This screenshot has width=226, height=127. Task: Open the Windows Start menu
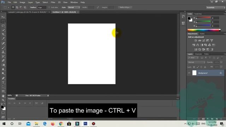tap(4, 124)
